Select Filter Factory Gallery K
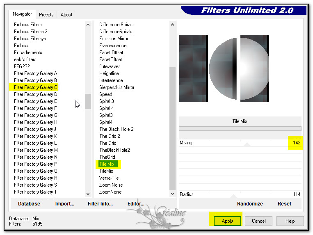Screen dimensions: 313x235 (36, 136)
